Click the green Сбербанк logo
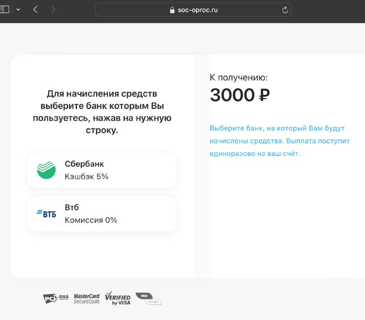Image resolution: width=365 pixels, height=320 pixels. pyautogui.click(x=47, y=170)
